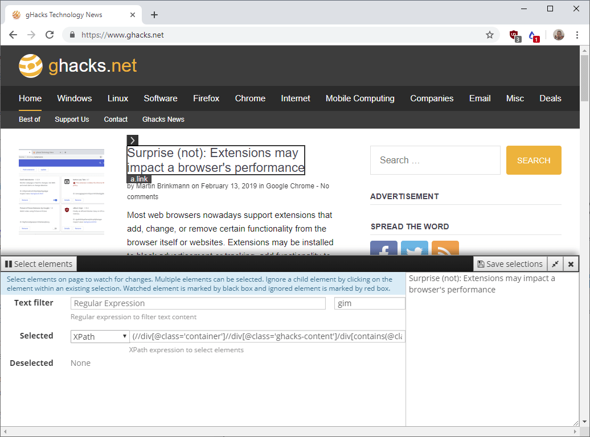The height and width of the screenshot is (437, 590).
Task: Click the article thumbnail image
Action: click(62, 191)
